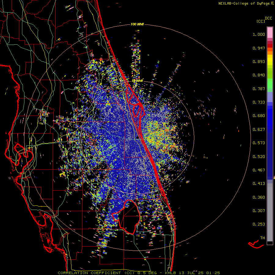The width and height of the screenshot is (275, 275).
Task: Click the 0.467 scale value
Action: coord(259,170)
